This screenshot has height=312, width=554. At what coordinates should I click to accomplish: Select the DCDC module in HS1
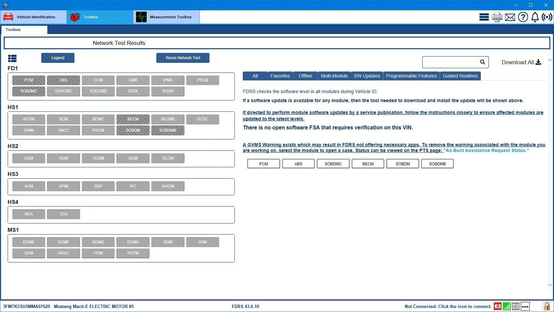pyautogui.click(x=203, y=119)
